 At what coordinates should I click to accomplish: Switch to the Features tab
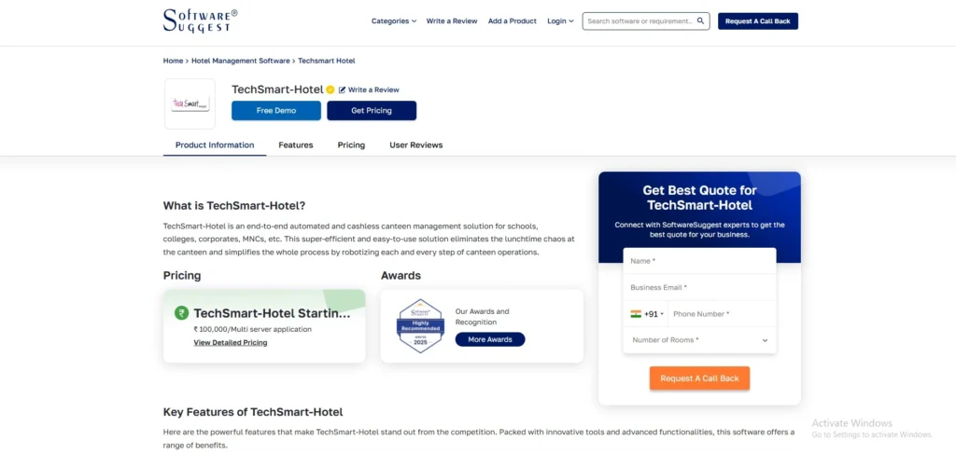coord(296,144)
